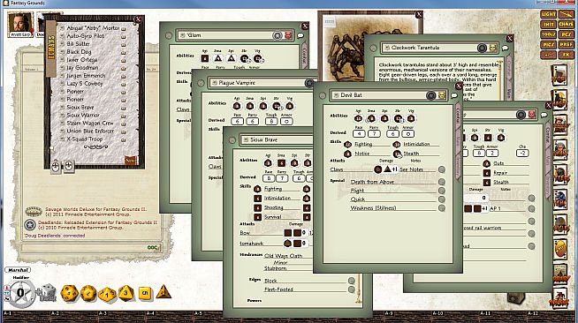Click the HUMANS category tab on the list

(x=51, y=49)
